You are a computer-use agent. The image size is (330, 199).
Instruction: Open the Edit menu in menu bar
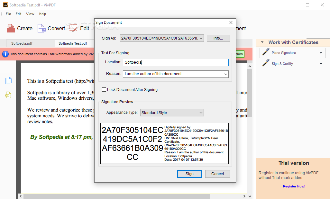[x=19, y=14]
